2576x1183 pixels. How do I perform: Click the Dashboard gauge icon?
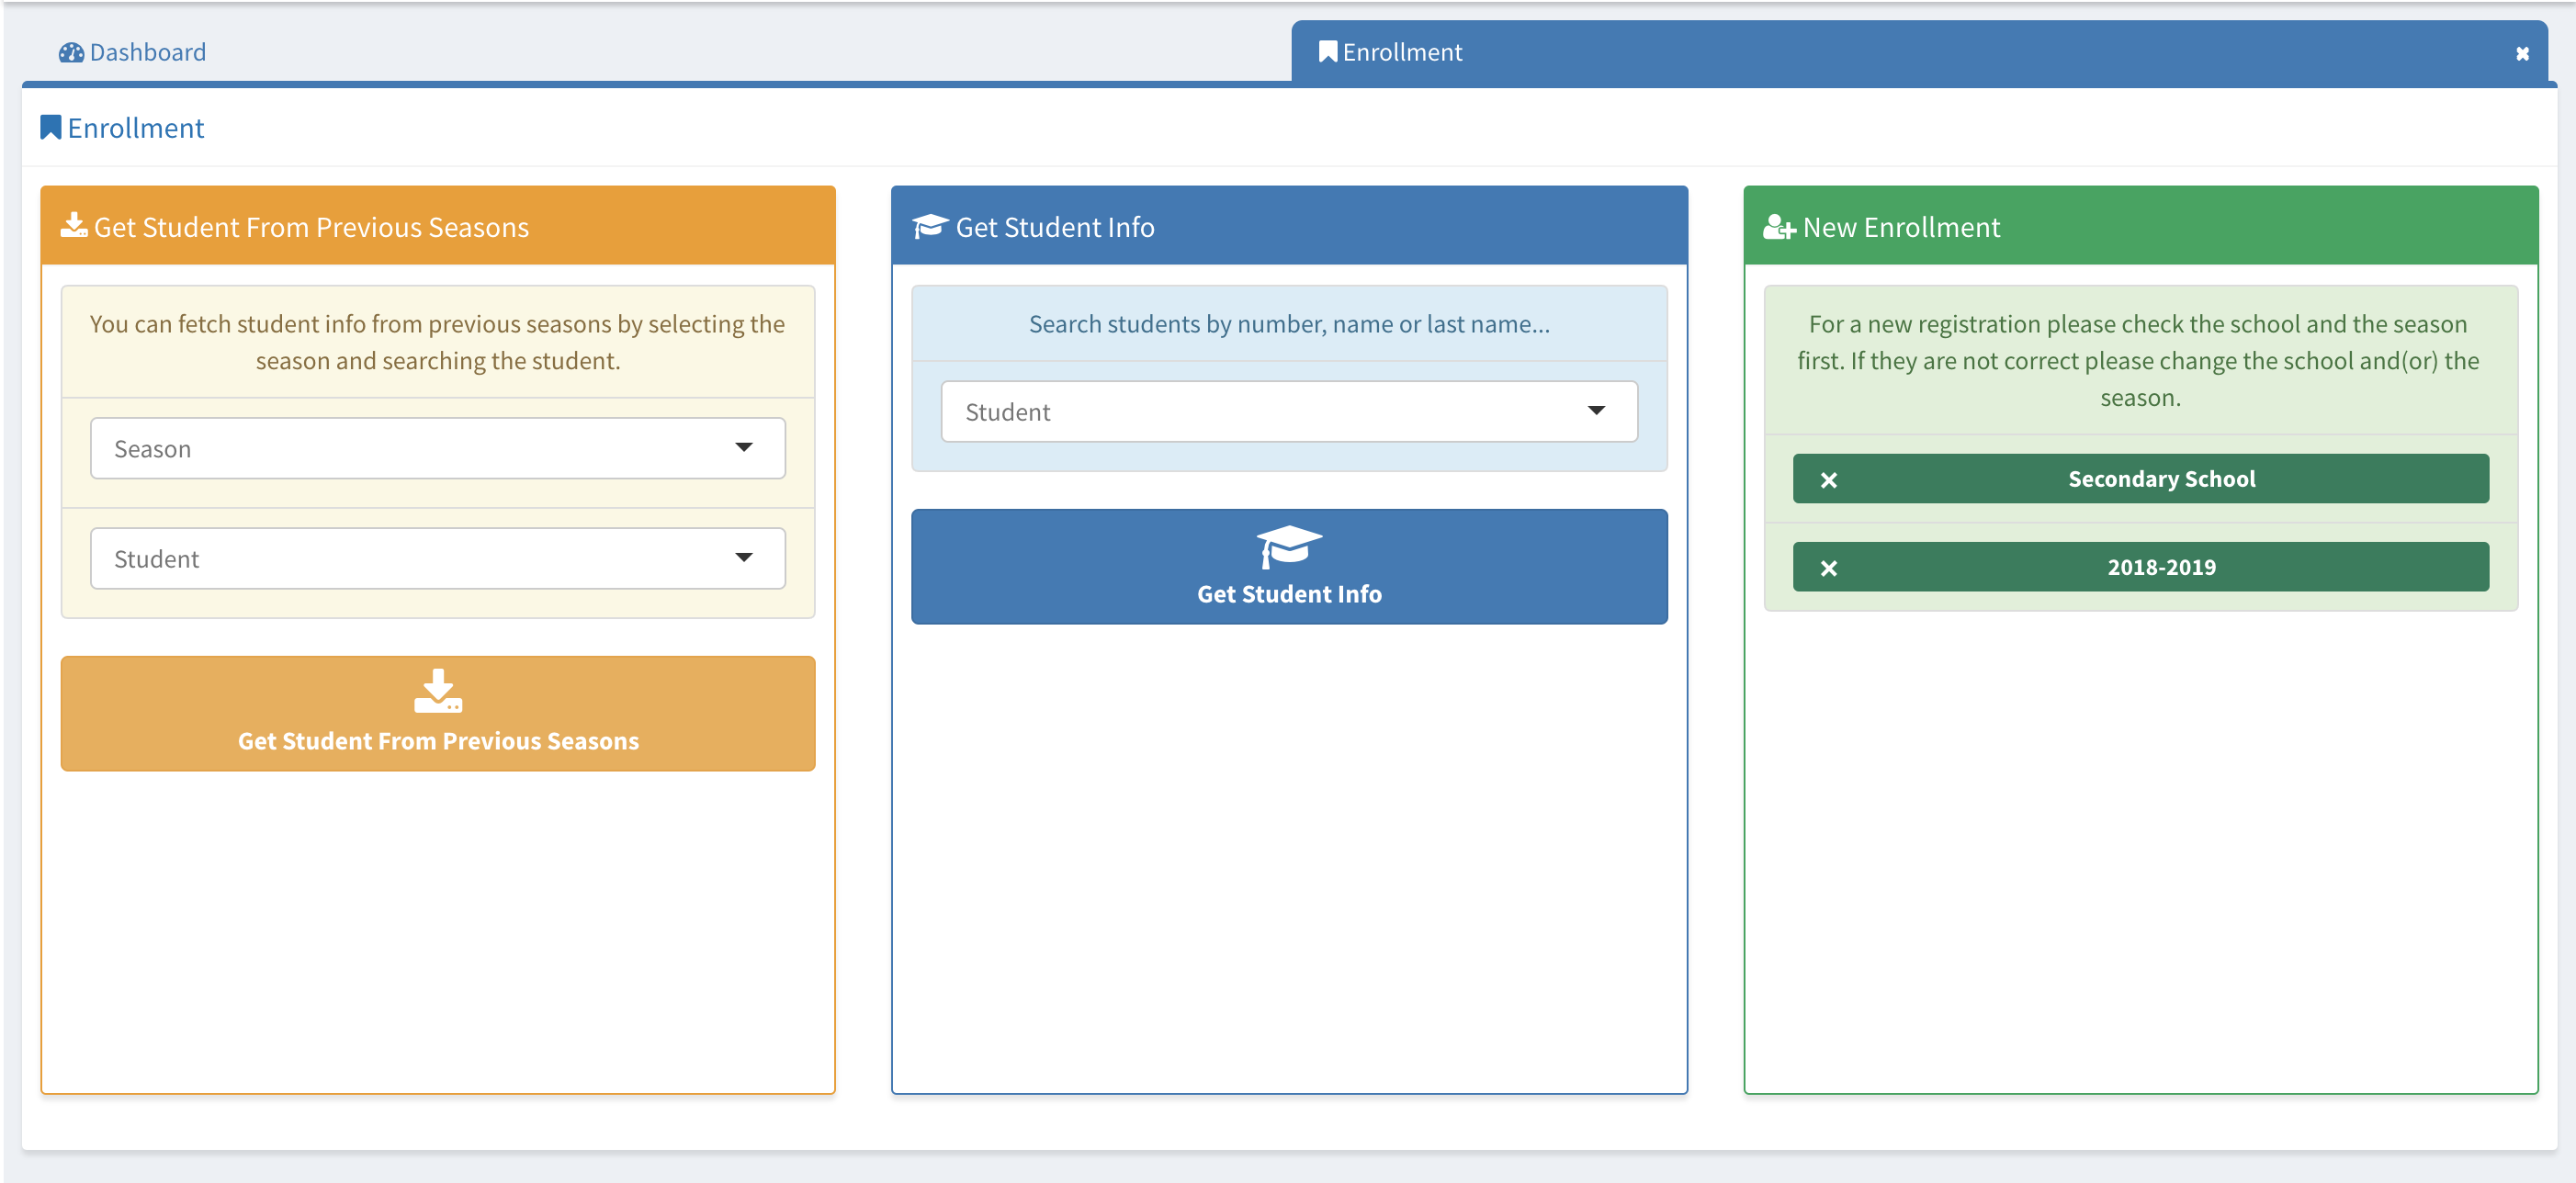click(x=71, y=52)
